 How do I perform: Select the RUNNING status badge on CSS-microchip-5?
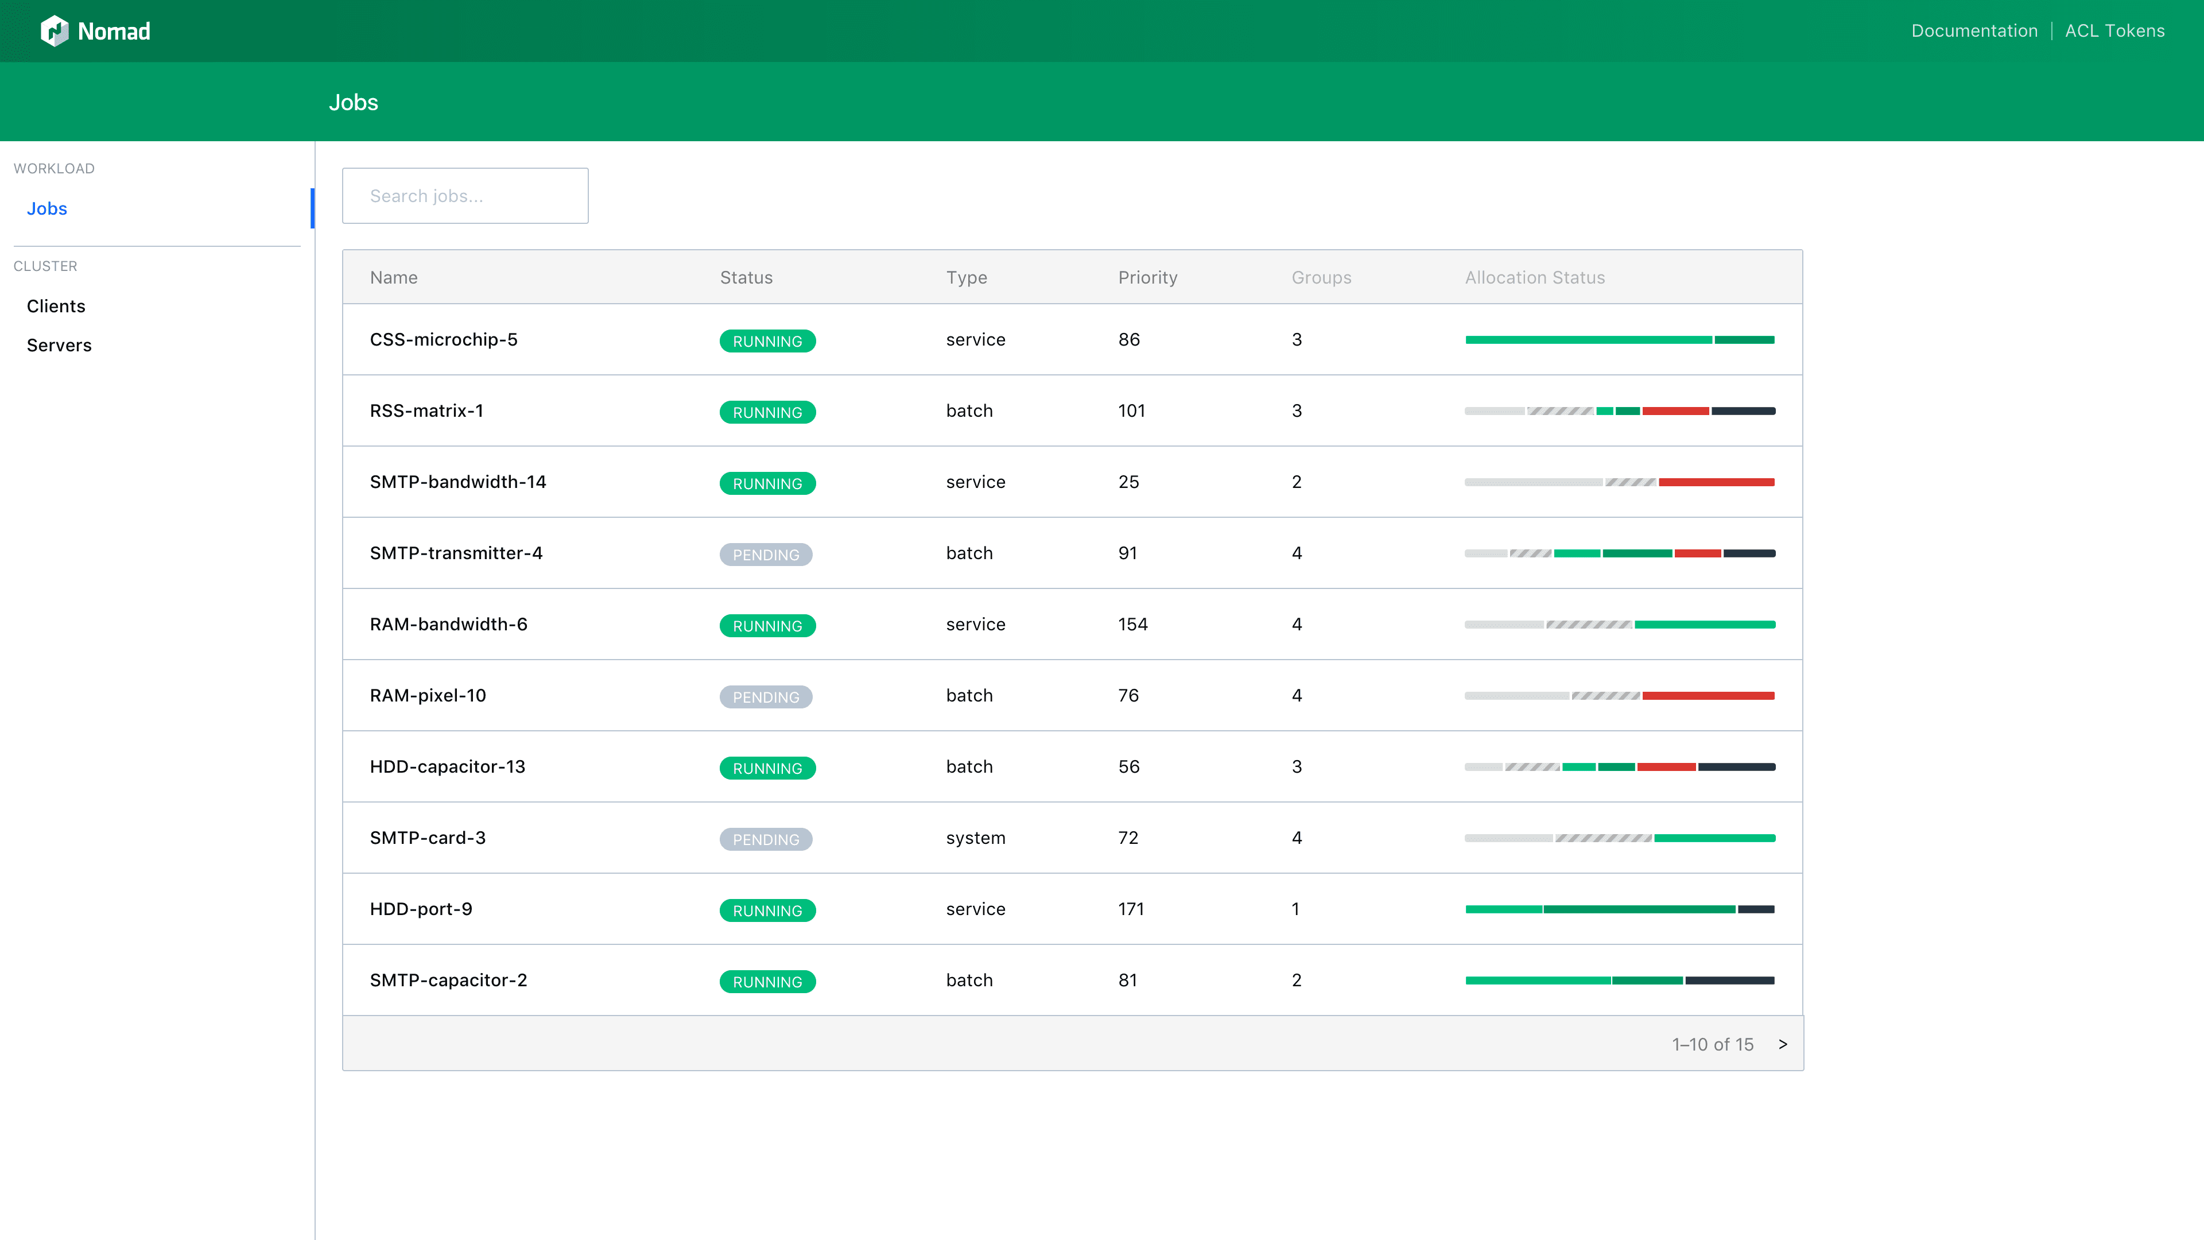[x=767, y=340]
